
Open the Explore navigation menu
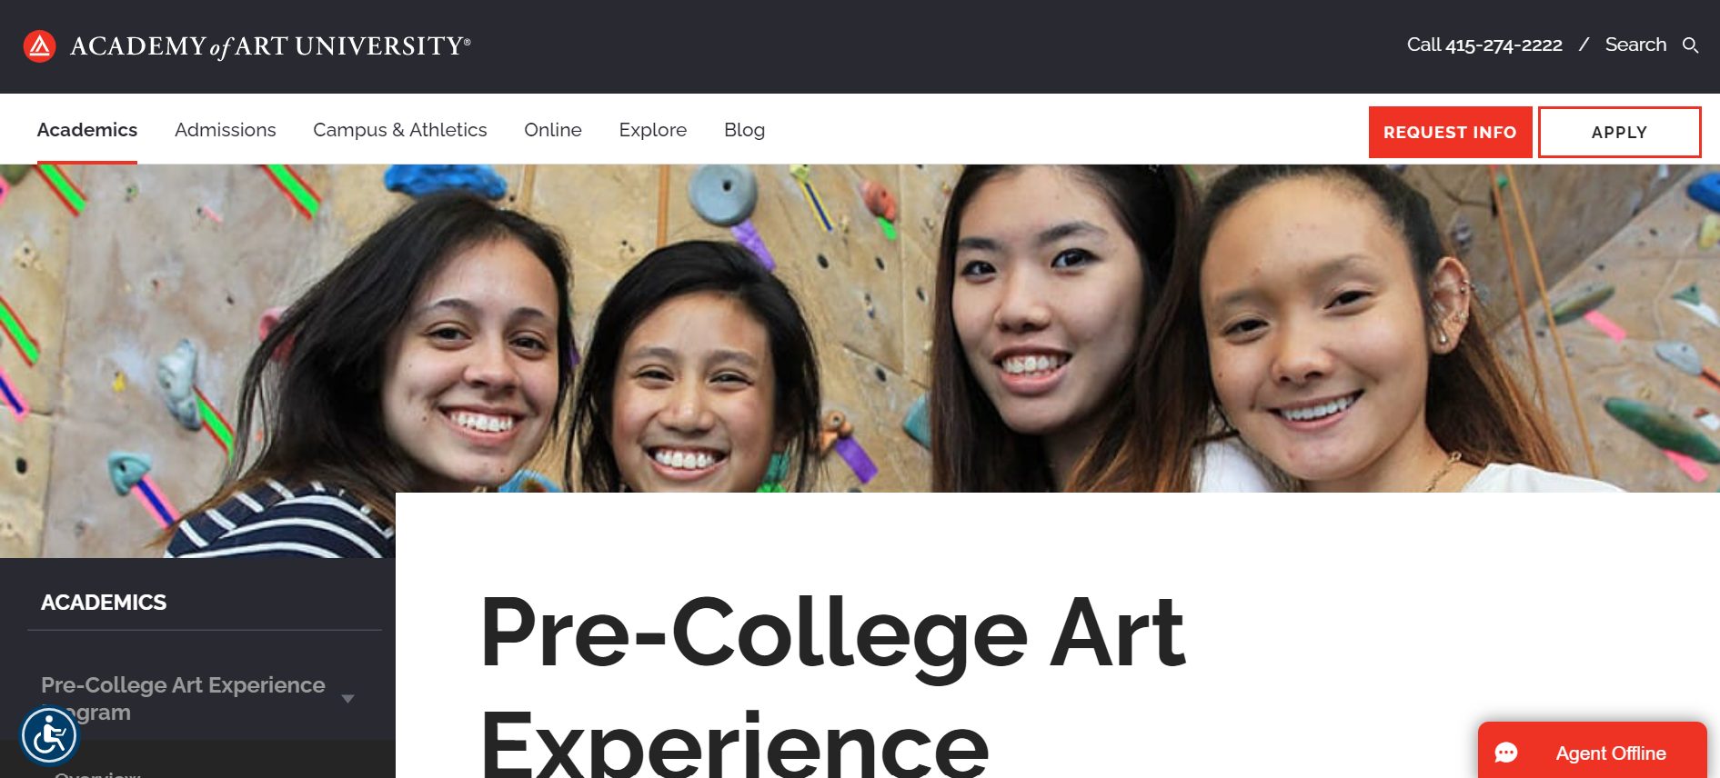[x=652, y=130]
